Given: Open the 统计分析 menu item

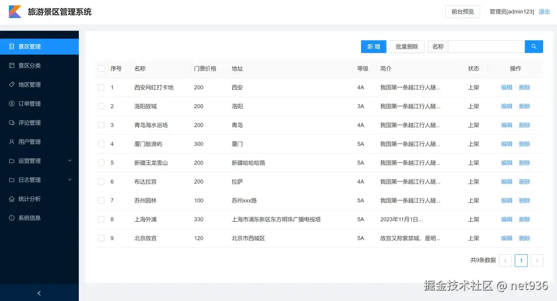Looking at the screenshot, I should click(x=39, y=199).
